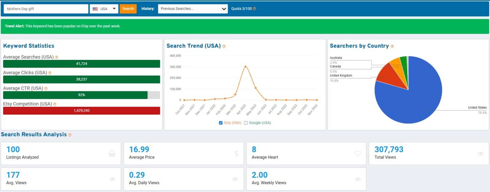The image size is (490, 192).
Task: Click the Mothers Day gift keyword field
Action: [x=46, y=9]
